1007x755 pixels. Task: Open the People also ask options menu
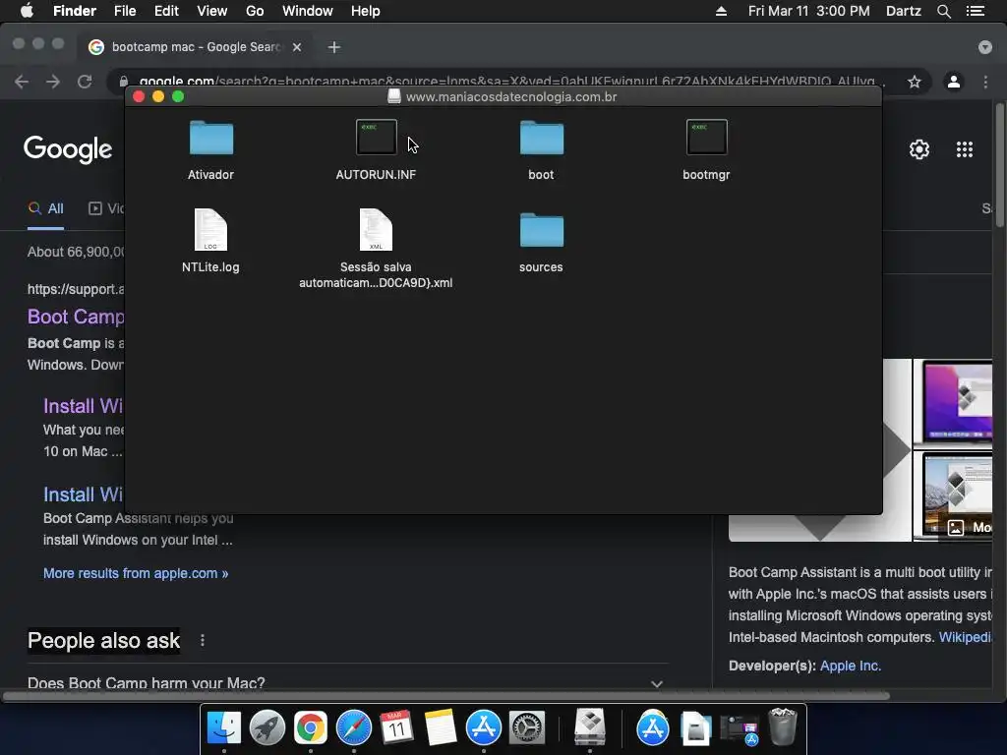coord(203,640)
